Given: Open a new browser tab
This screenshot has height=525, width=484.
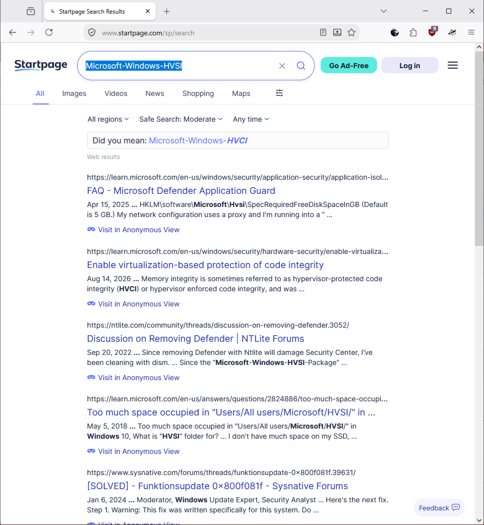Looking at the screenshot, I should tap(166, 12).
